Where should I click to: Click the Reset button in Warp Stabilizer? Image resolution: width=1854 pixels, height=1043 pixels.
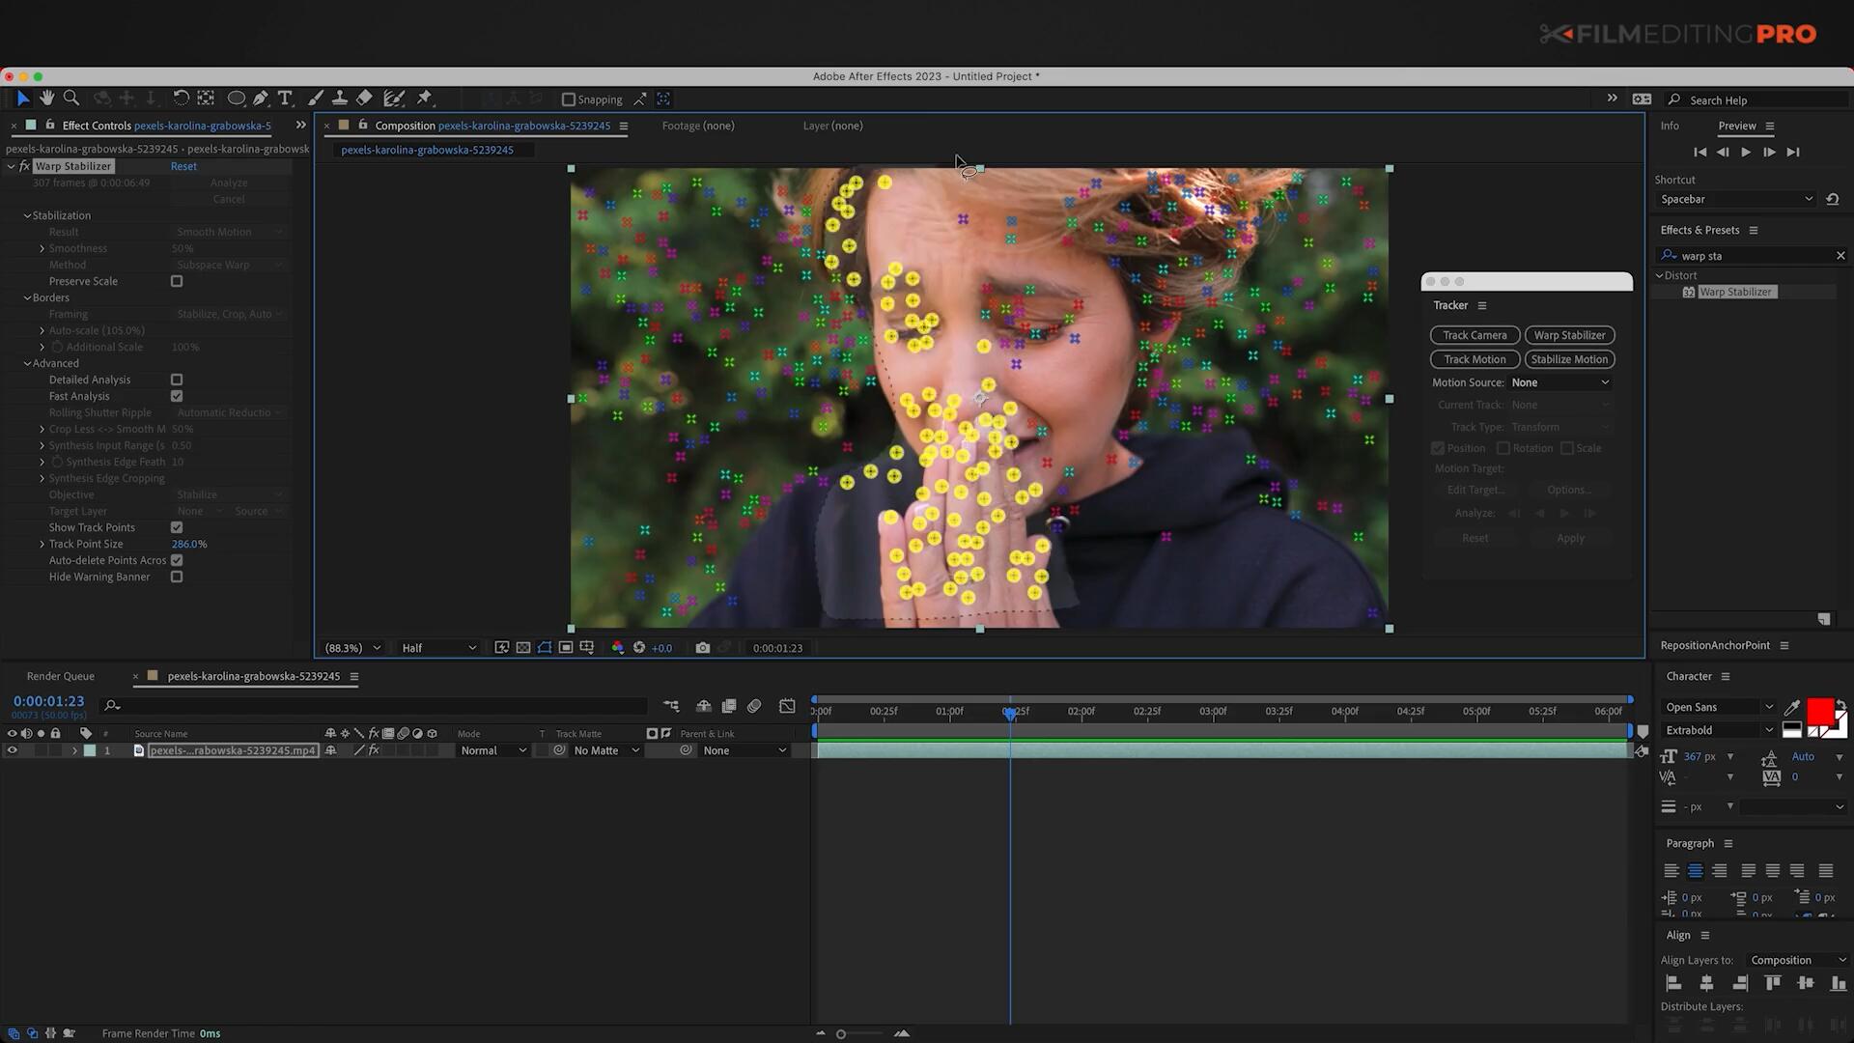coord(183,165)
